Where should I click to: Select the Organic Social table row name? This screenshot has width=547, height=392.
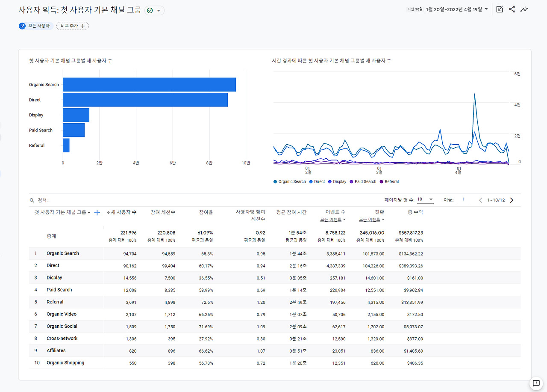[62, 326]
